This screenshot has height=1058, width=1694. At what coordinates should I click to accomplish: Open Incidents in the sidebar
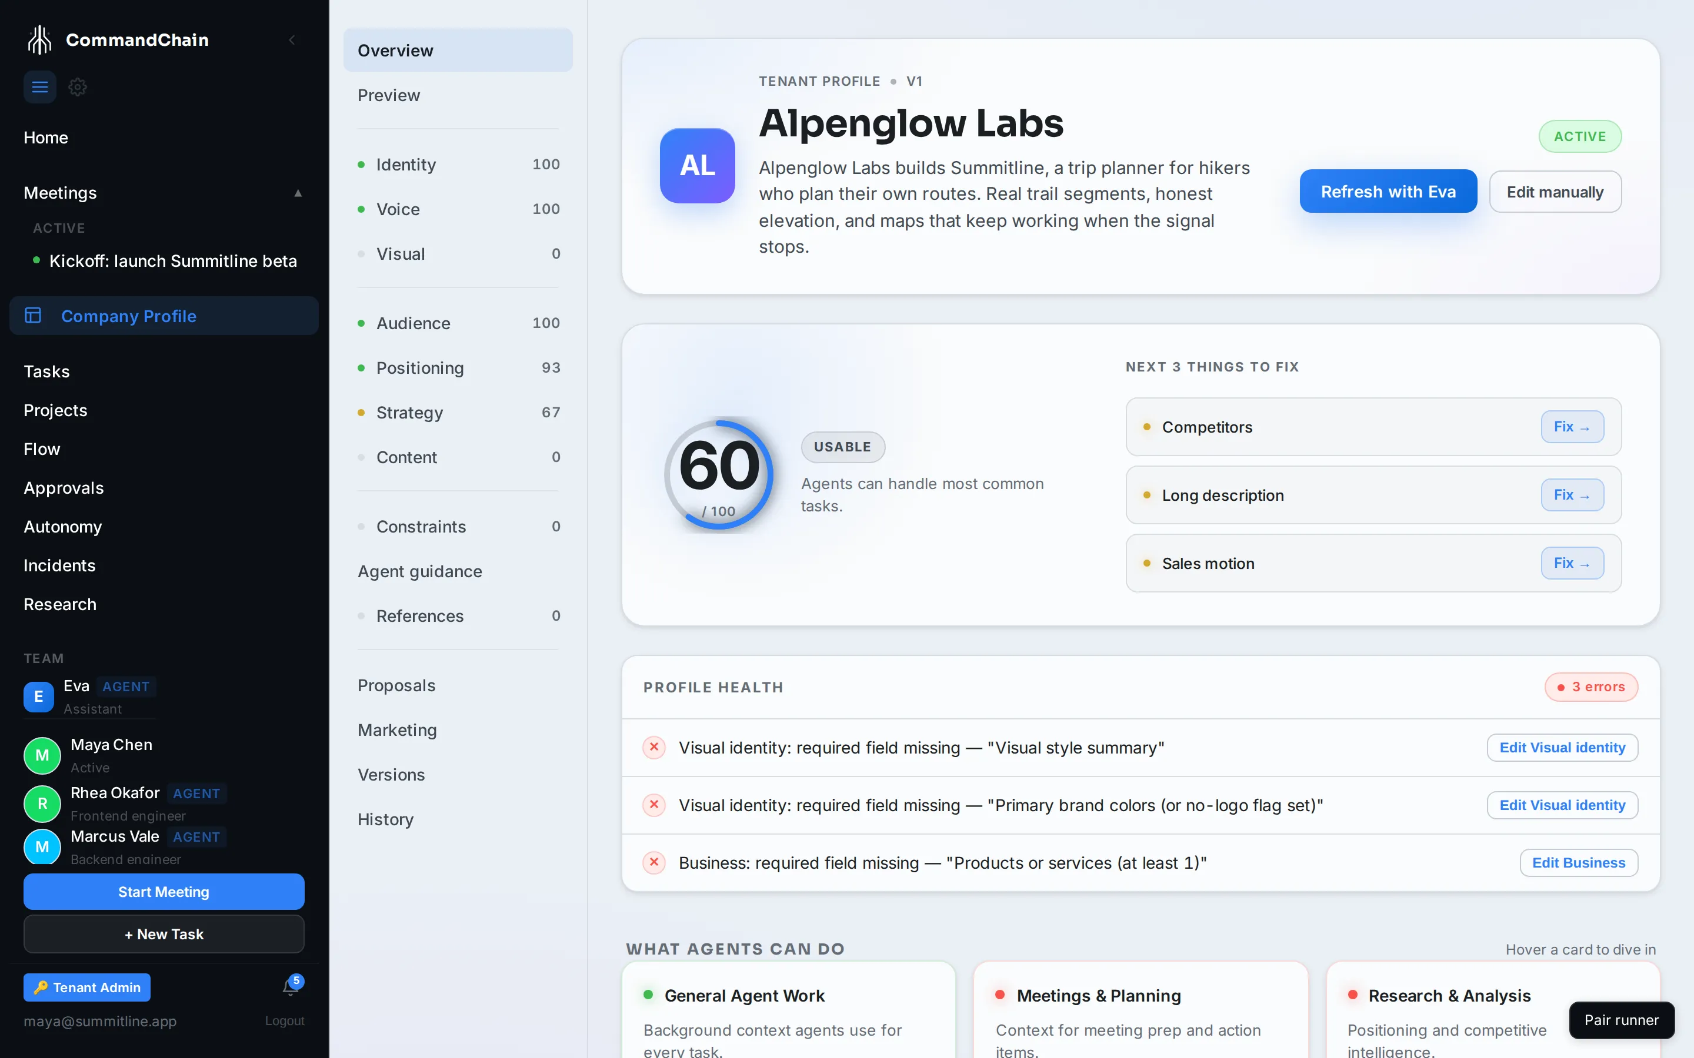(59, 565)
